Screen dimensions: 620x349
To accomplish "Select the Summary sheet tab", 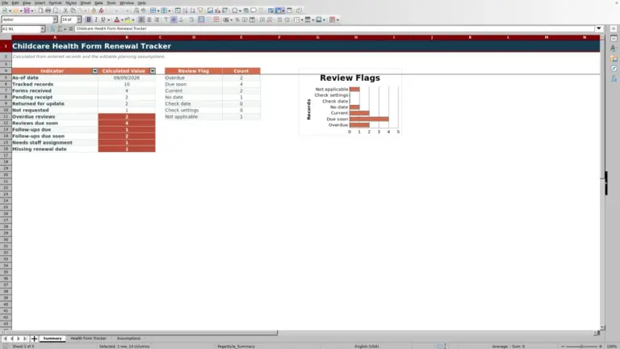I will tap(52, 338).
